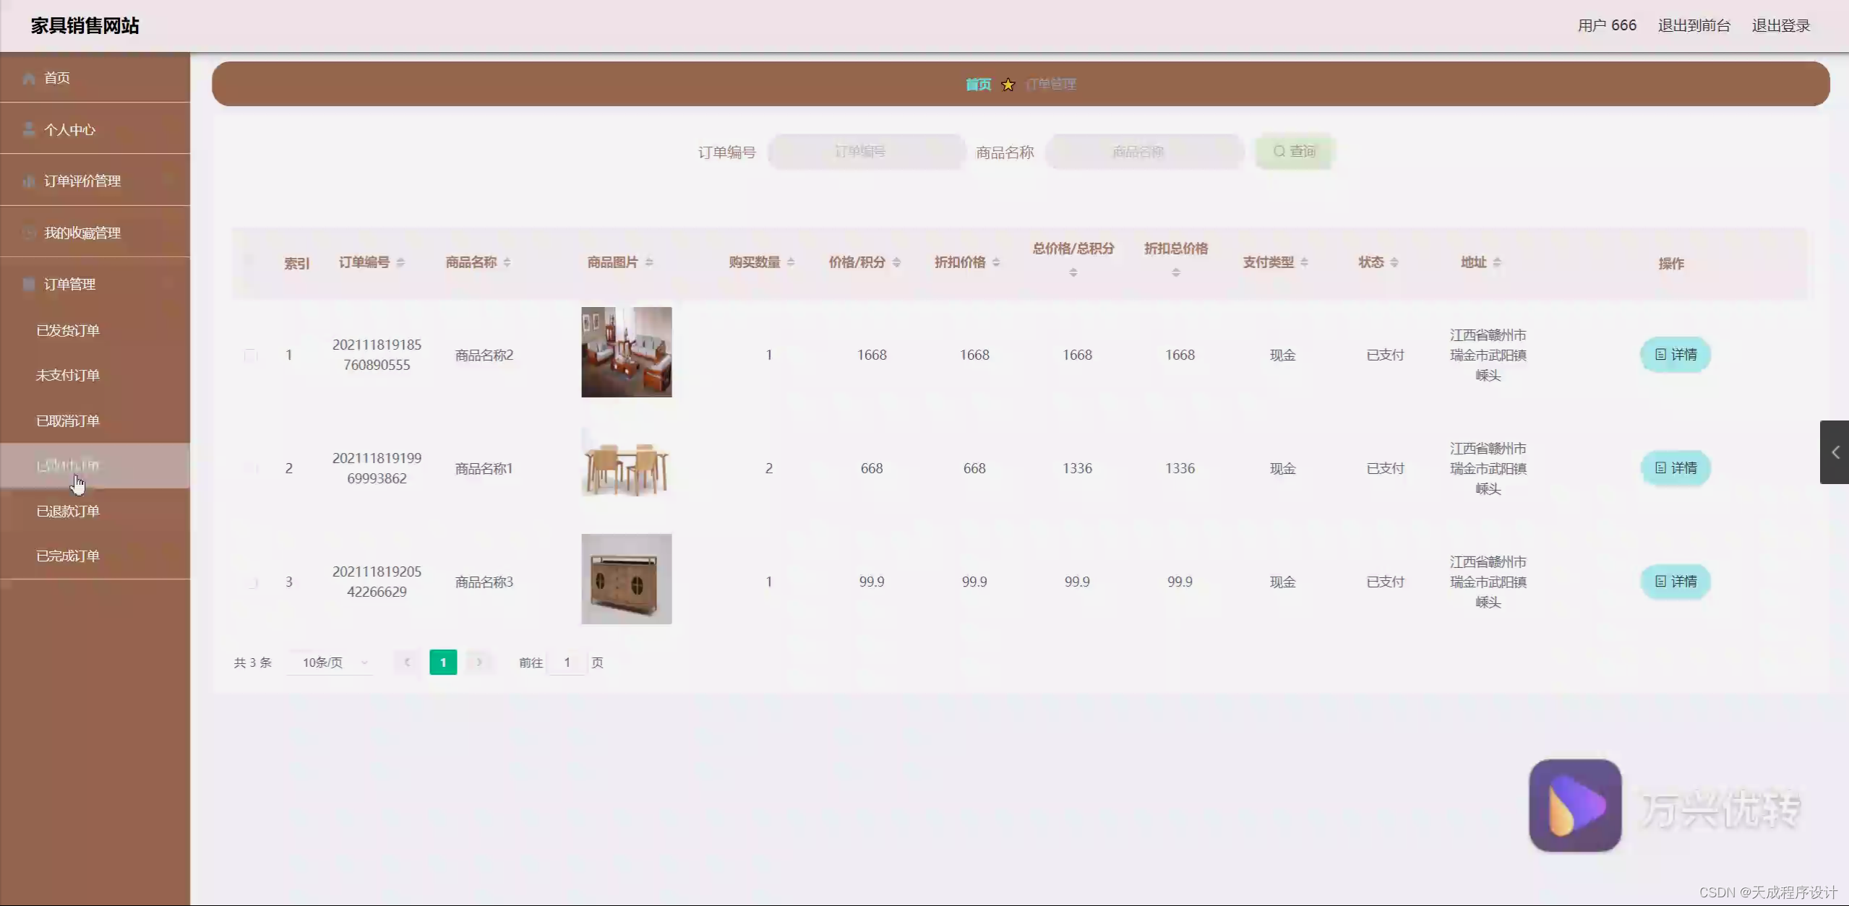This screenshot has height=906, width=1849.
Task: Sort by 状态 column arrows
Action: tap(1394, 262)
